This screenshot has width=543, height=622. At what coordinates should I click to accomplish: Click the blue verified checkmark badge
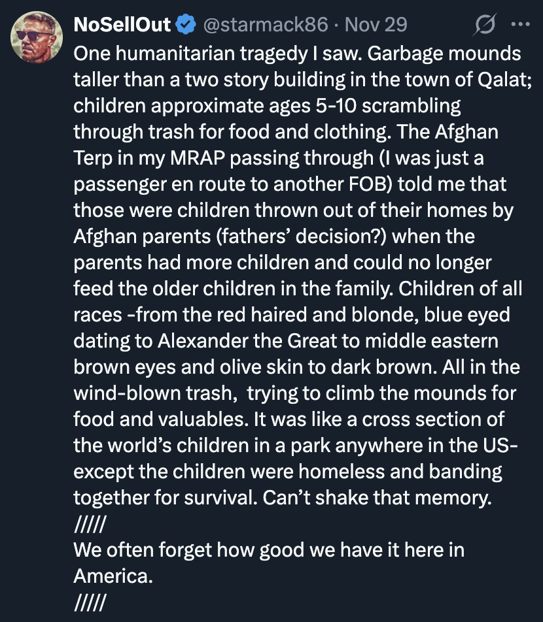(x=186, y=25)
